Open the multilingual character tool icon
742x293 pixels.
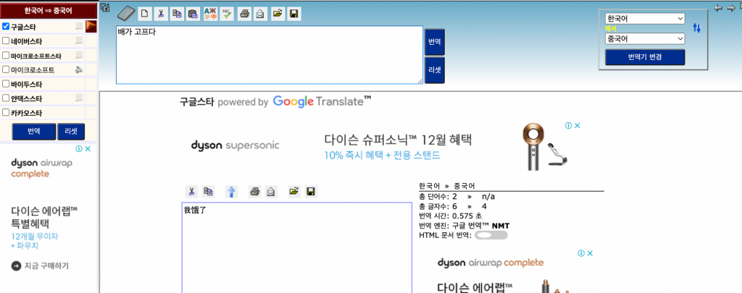click(211, 14)
